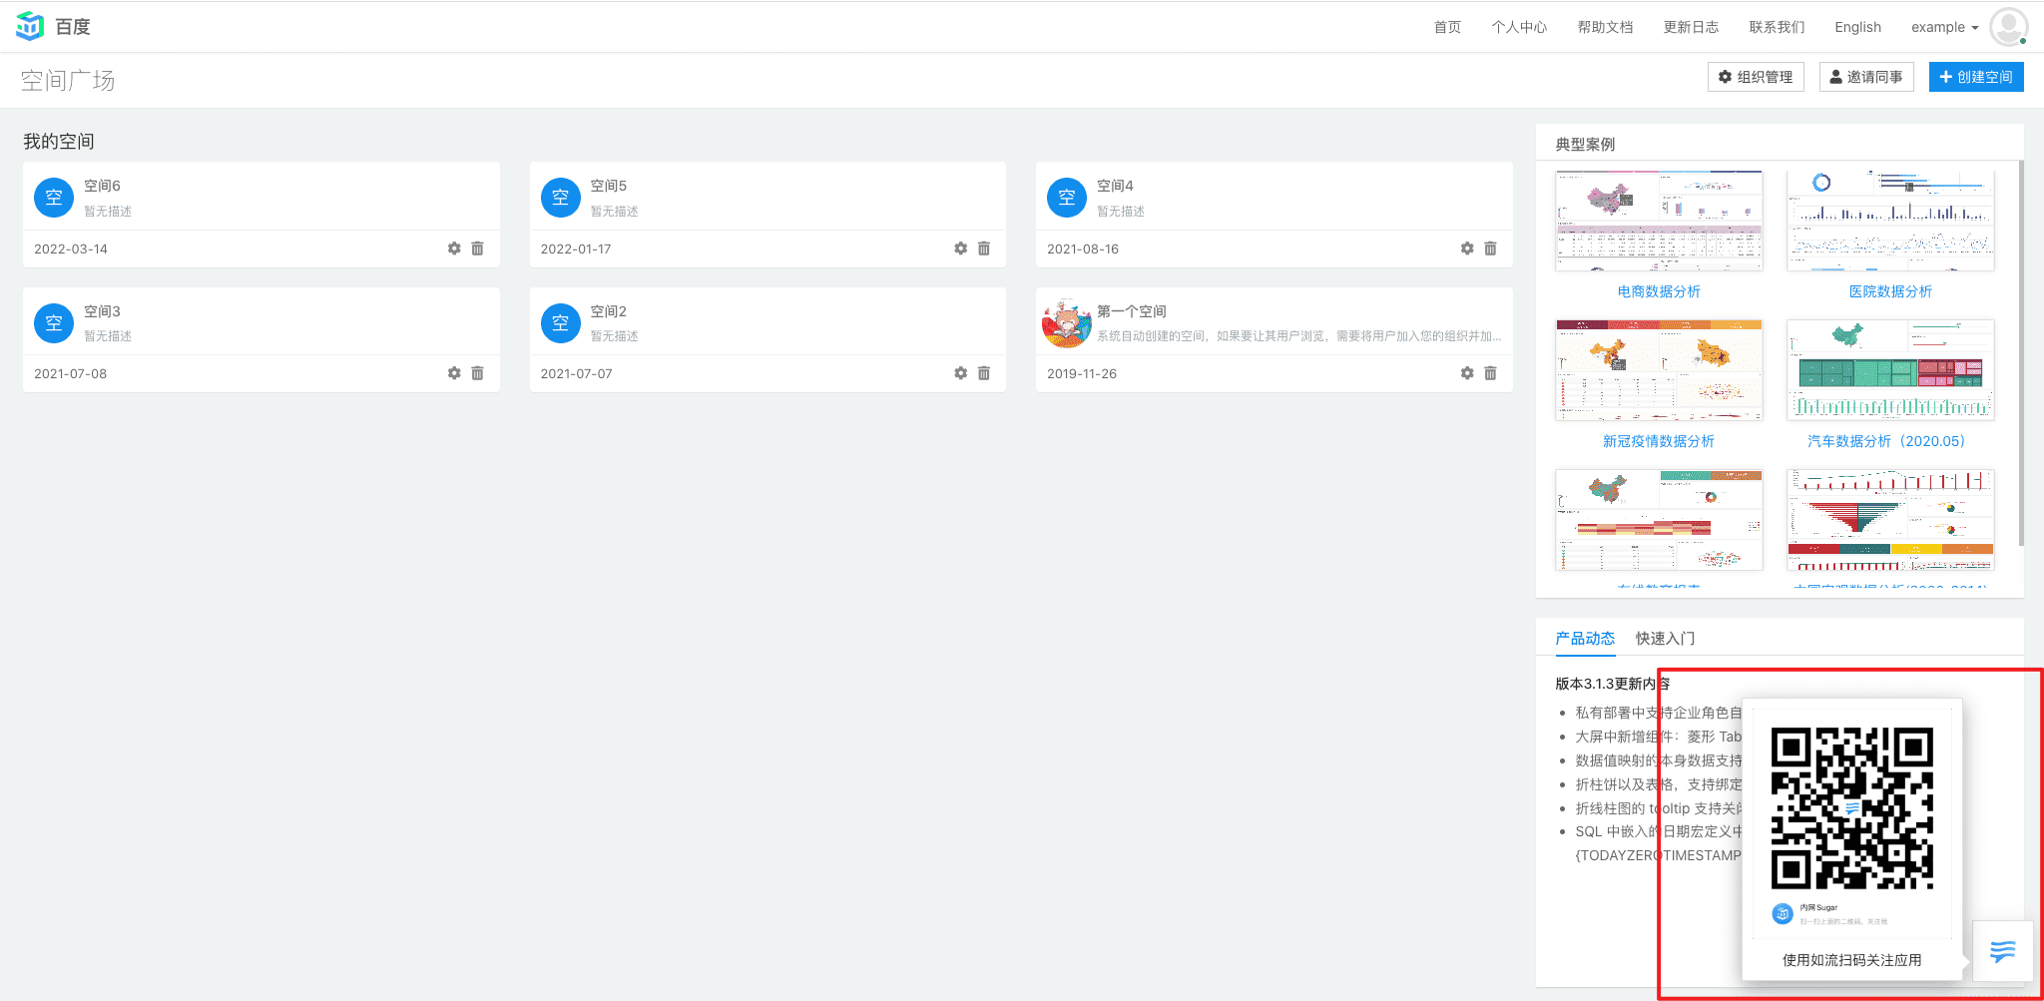
Task: Open the 医院数据分析 dashboard thumbnail
Action: tap(1890, 221)
